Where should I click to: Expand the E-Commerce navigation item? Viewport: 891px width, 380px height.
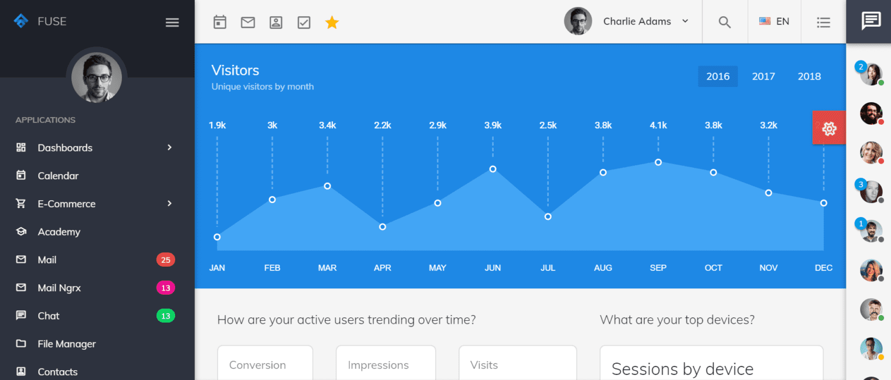tap(67, 204)
